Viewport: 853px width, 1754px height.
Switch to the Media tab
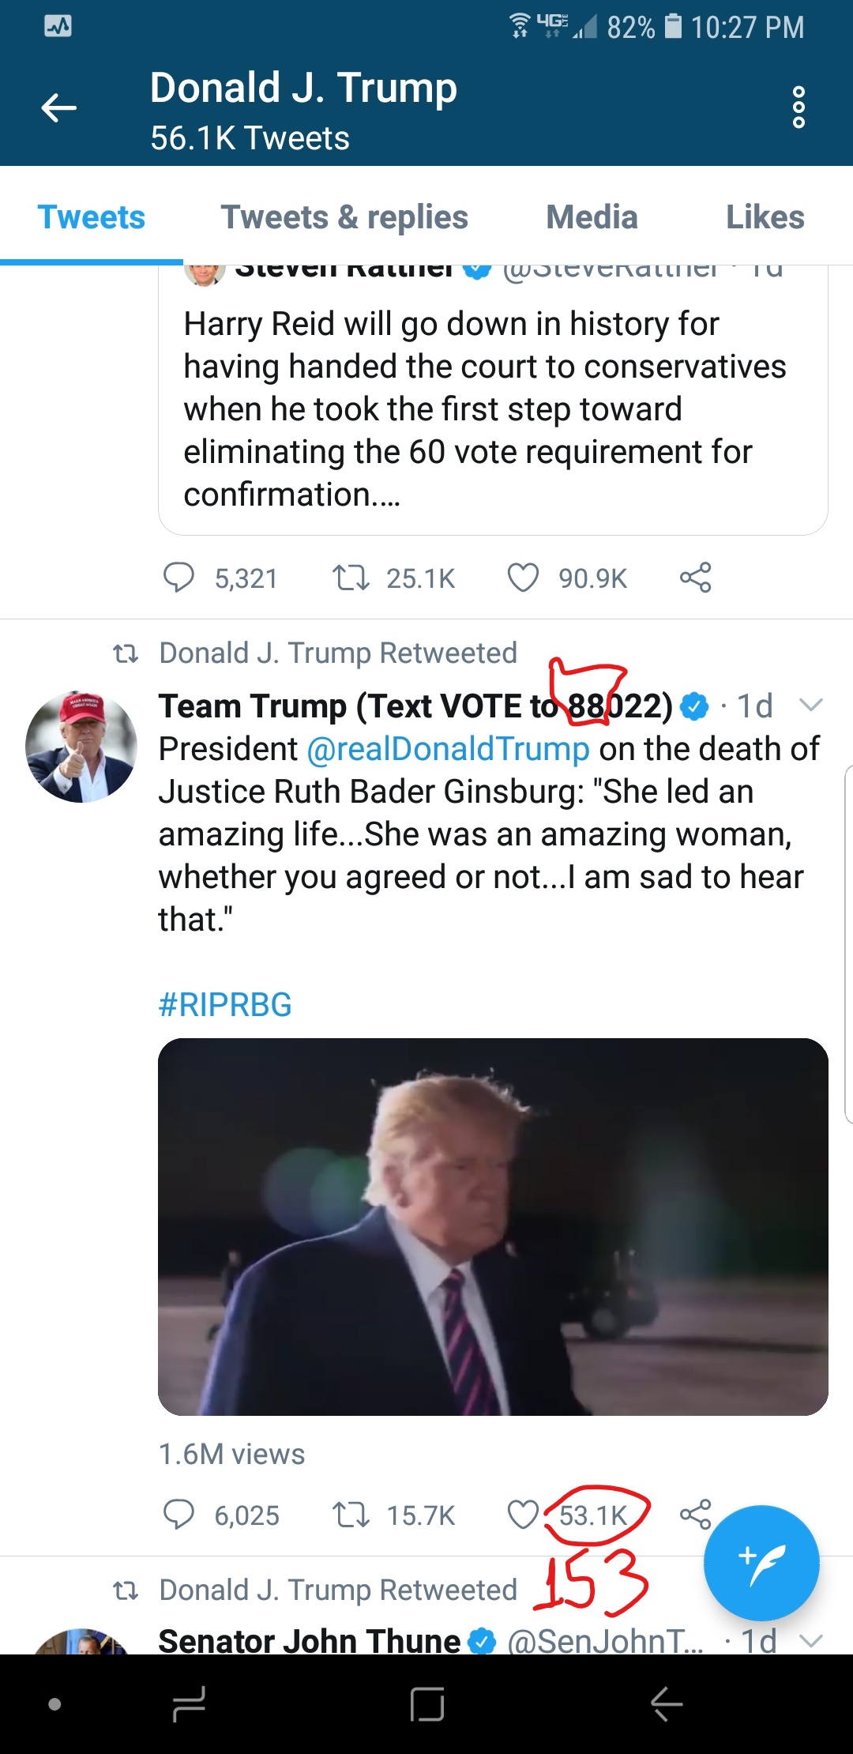[592, 217]
